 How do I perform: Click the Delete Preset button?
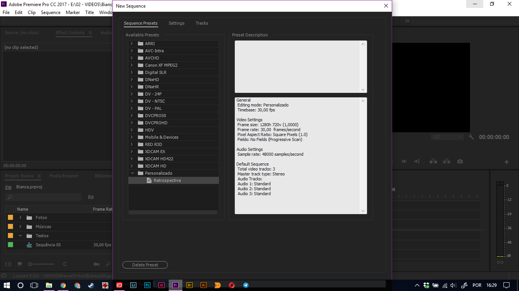pyautogui.click(x=145, y=265)
